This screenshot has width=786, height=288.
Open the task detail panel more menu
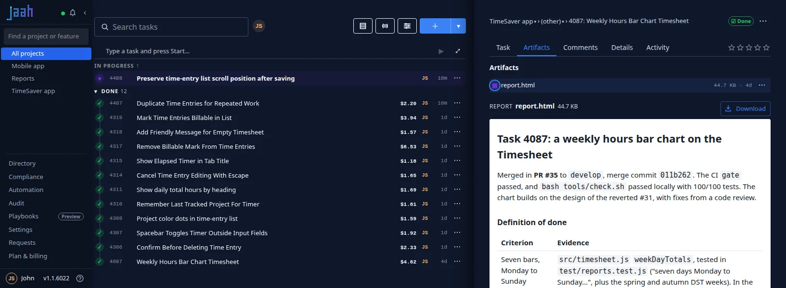pos(763,21)
